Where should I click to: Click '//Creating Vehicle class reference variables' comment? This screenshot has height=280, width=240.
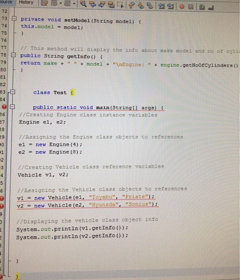[x=91, y=167]
